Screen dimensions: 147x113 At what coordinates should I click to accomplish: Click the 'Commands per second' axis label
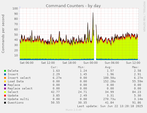(x=3, y=34)
